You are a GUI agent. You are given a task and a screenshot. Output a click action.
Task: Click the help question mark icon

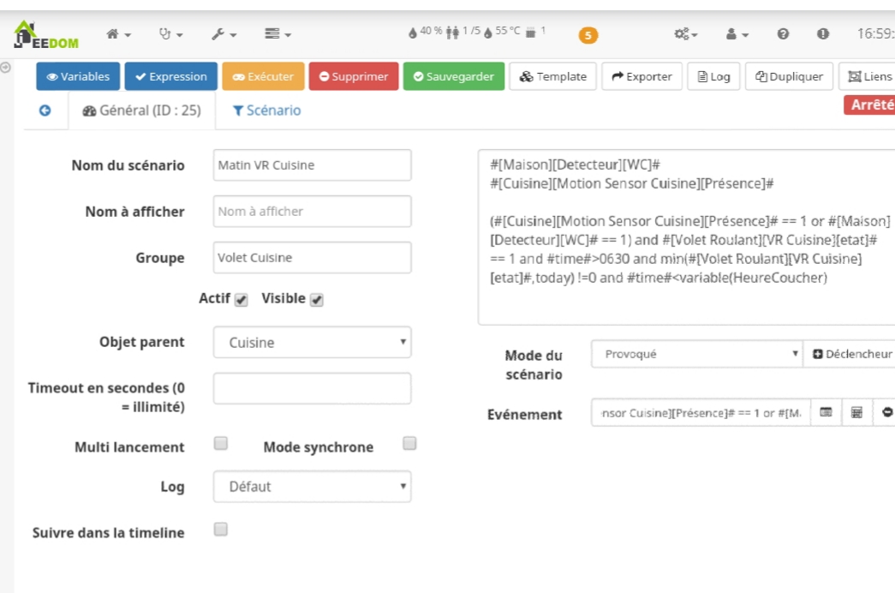pyautogui.click(x=783, y=35)
